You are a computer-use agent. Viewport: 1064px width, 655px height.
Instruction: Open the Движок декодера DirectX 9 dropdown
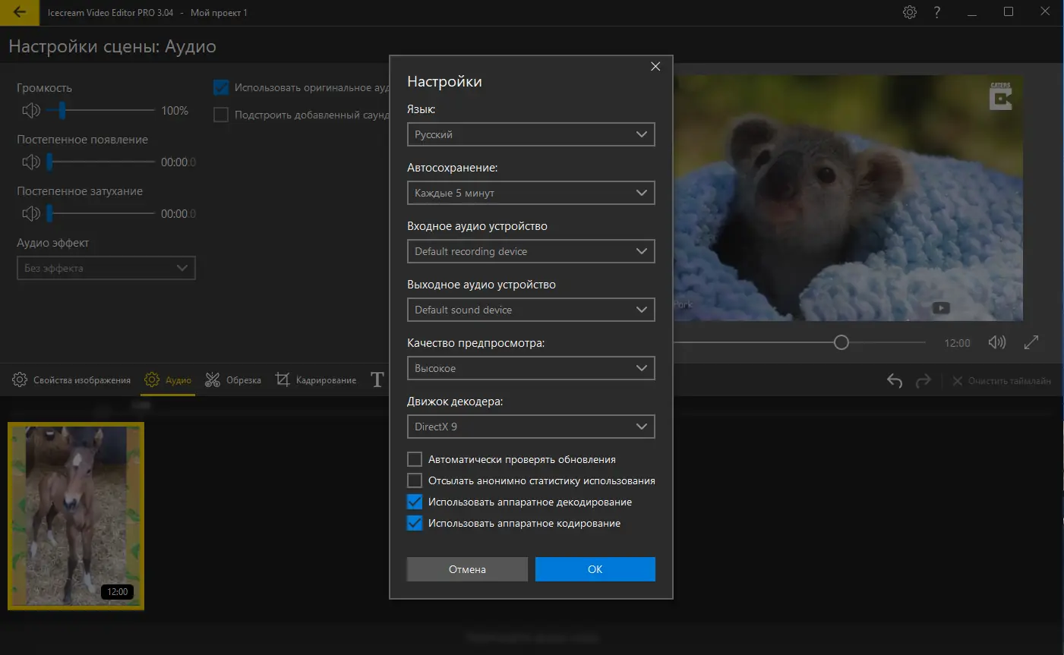[x=530, y=427]
